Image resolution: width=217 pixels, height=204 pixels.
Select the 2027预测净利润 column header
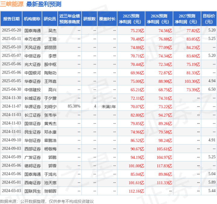[x=187, y=19]
